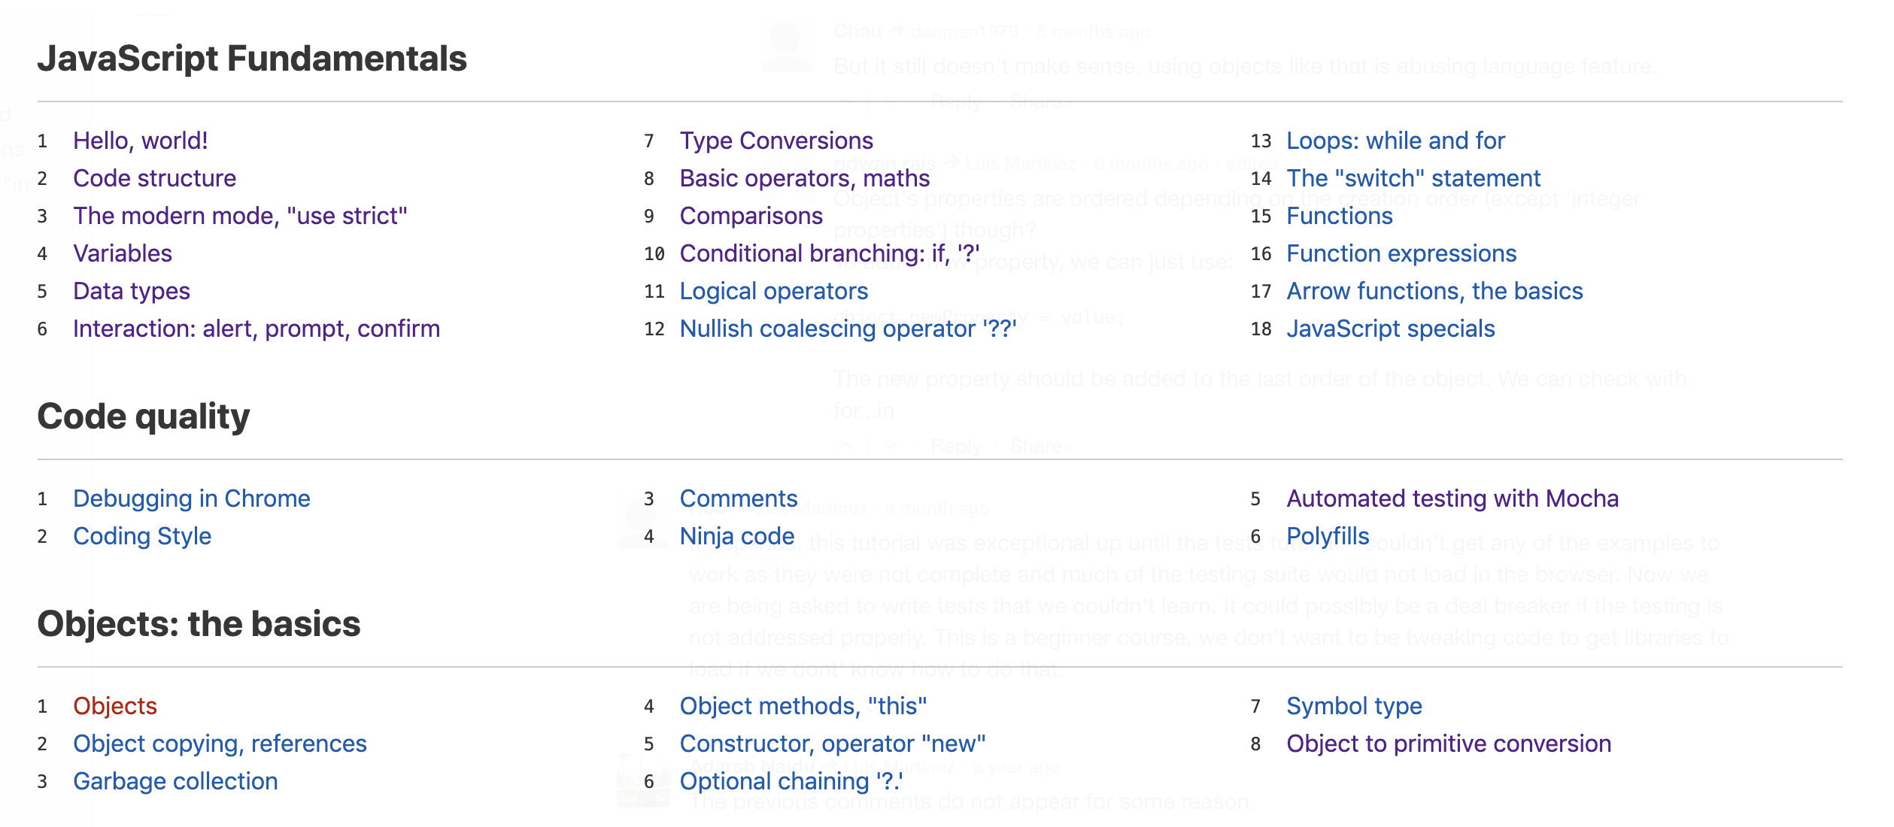Select the Data types chapter

tap(132, 291)
